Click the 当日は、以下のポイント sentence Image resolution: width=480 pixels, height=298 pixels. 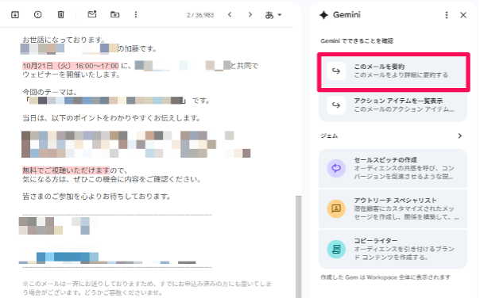click(111, 118)
